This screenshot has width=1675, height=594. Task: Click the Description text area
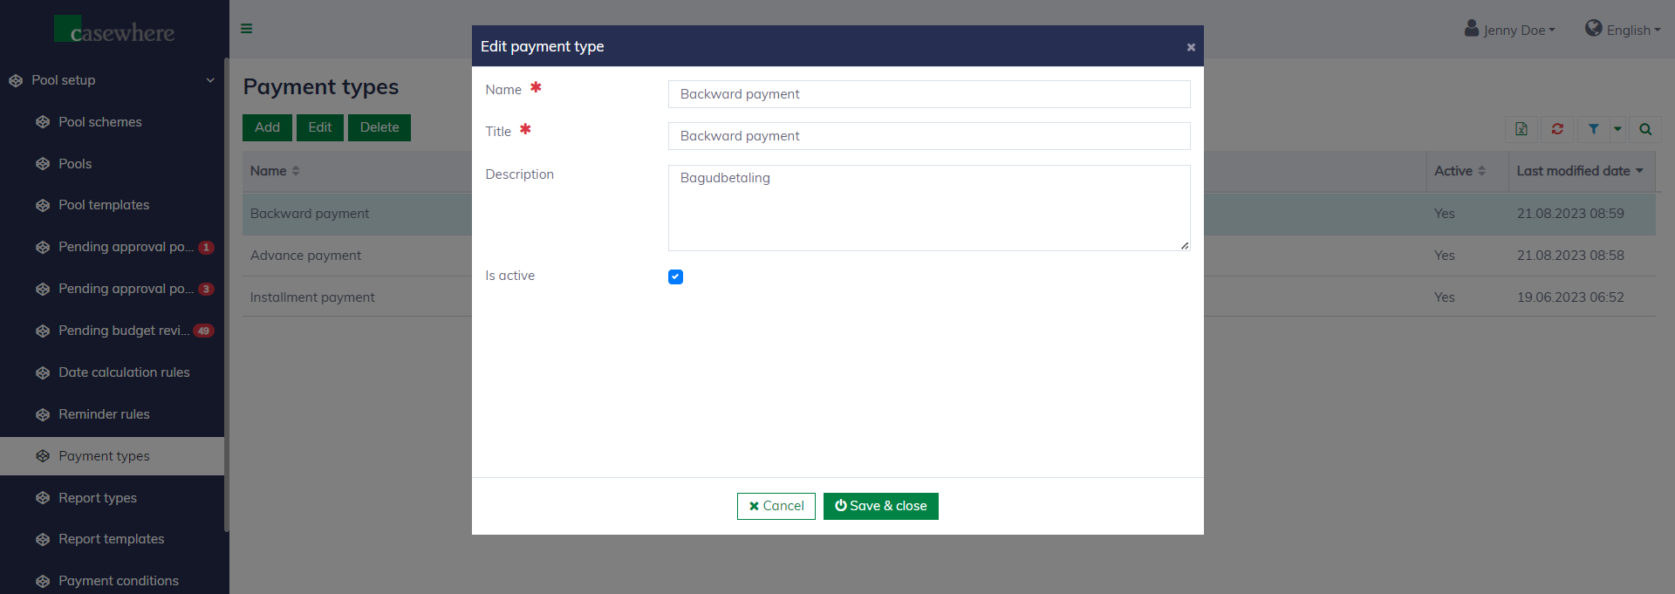[x=928, y=208]
